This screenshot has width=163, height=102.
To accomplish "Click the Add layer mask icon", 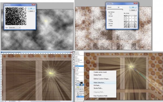I will click(x=80, y=89).
